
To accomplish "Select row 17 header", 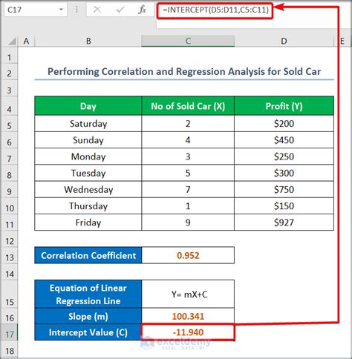I will coord(10,332).
